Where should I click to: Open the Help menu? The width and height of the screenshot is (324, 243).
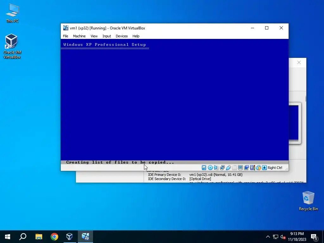click(136, 36)
